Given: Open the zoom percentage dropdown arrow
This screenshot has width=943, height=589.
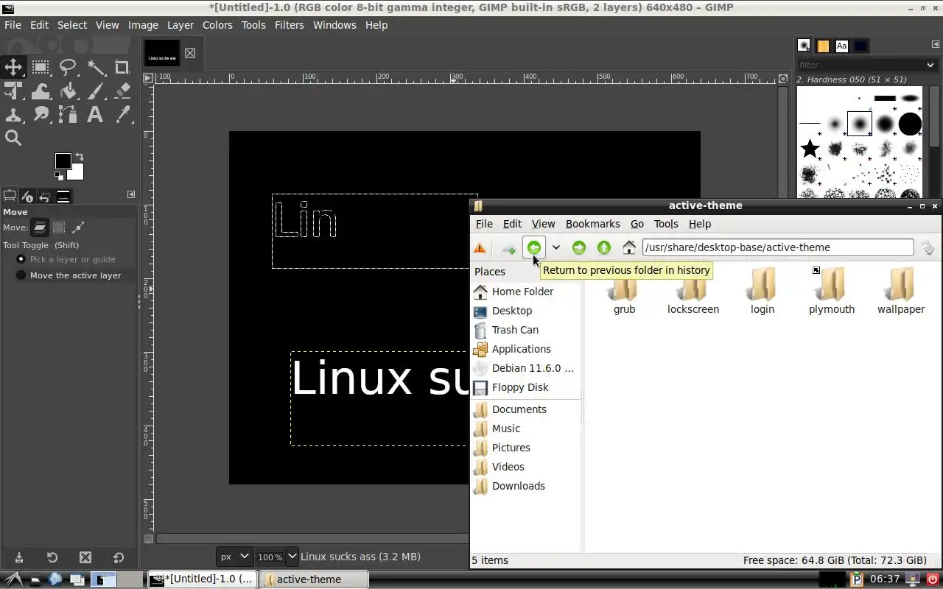Looking at the screenshot, I should coord(292,557).
